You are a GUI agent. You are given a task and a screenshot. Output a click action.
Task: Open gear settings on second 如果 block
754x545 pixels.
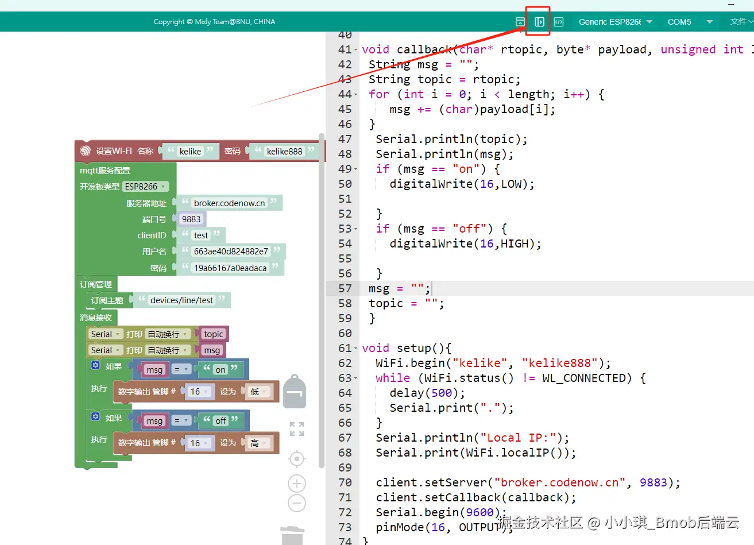tap(96, 416)
